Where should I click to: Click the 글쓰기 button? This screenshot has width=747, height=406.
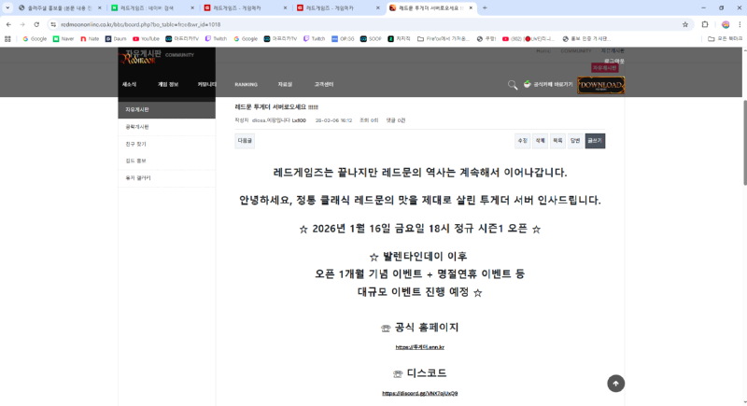[x=595, y=140]
